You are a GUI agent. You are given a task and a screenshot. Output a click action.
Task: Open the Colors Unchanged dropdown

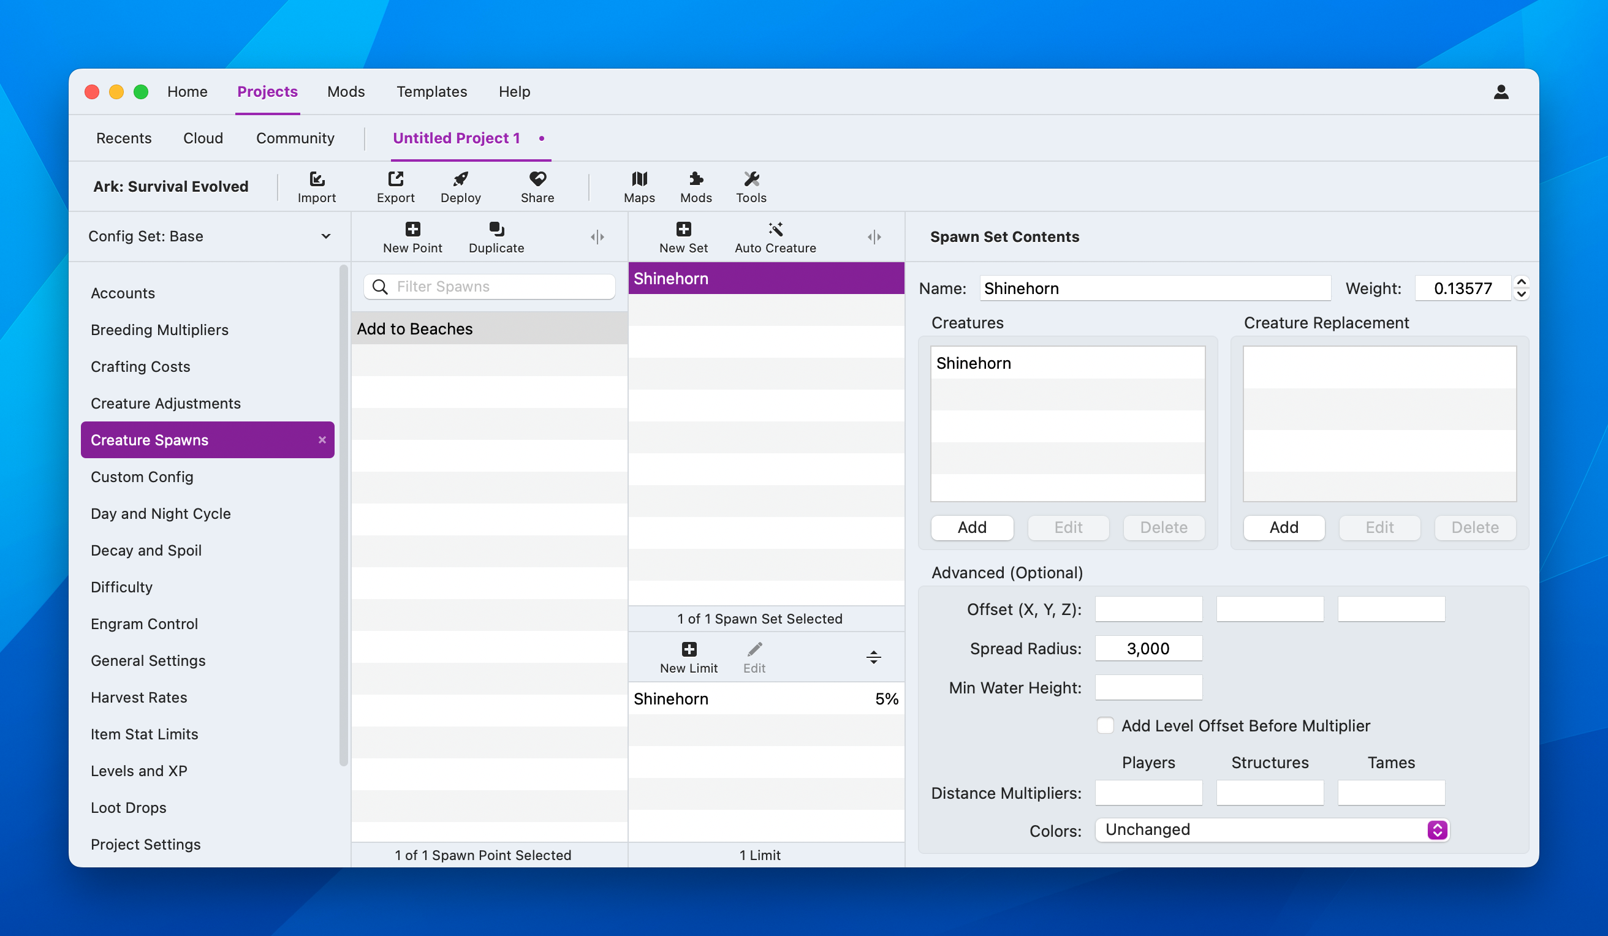click(1272, 830)
